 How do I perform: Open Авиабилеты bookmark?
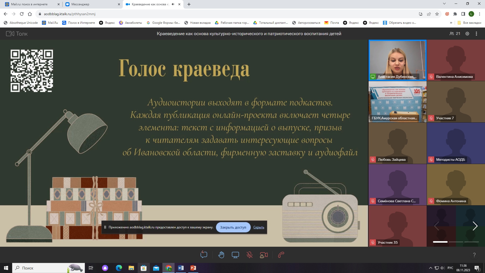[130, 23]
